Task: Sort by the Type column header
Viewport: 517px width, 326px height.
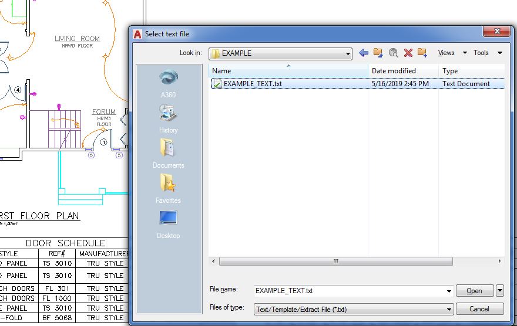Action: pyautogui.click(x=472, y=71)
